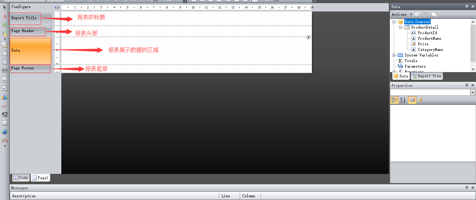Pick the Picture object tool

click(5, 25)
